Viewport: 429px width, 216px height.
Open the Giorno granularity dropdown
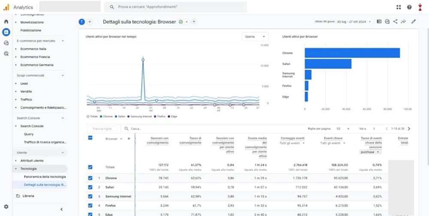pyautogui.click(x=255, y=37)
